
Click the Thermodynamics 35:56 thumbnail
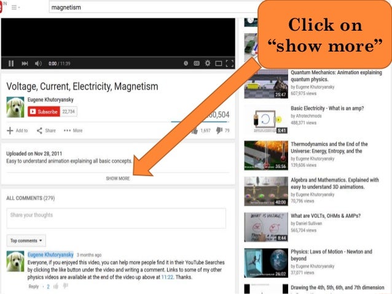click(266, 156)
